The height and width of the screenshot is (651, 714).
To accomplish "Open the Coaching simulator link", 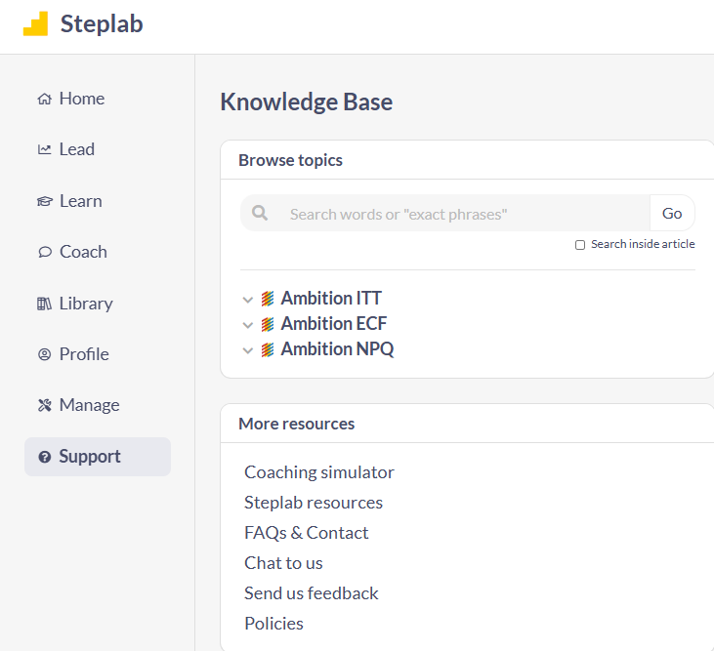I will pos(319,472).
